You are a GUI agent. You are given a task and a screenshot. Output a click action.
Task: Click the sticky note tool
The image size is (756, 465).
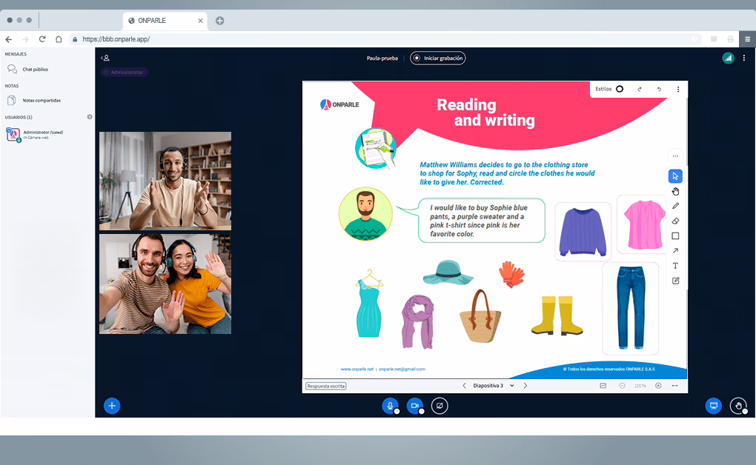point(675,281)
